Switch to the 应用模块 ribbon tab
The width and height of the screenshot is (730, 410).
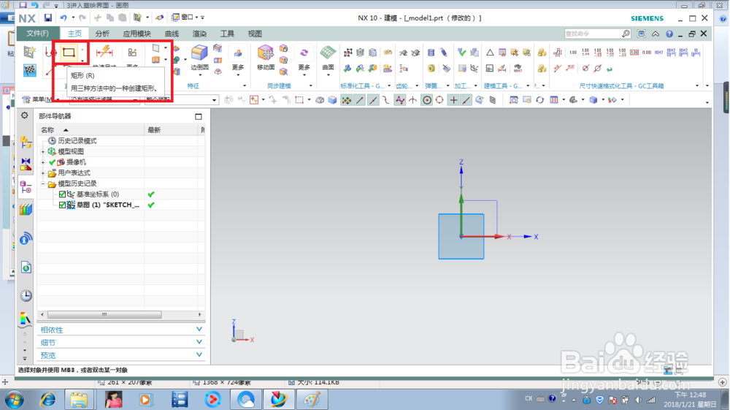point(137,34)
